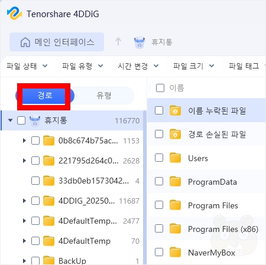Collapse the 휴지통 tree node
This screenshot has width=266, height=265.
[10, 120]
